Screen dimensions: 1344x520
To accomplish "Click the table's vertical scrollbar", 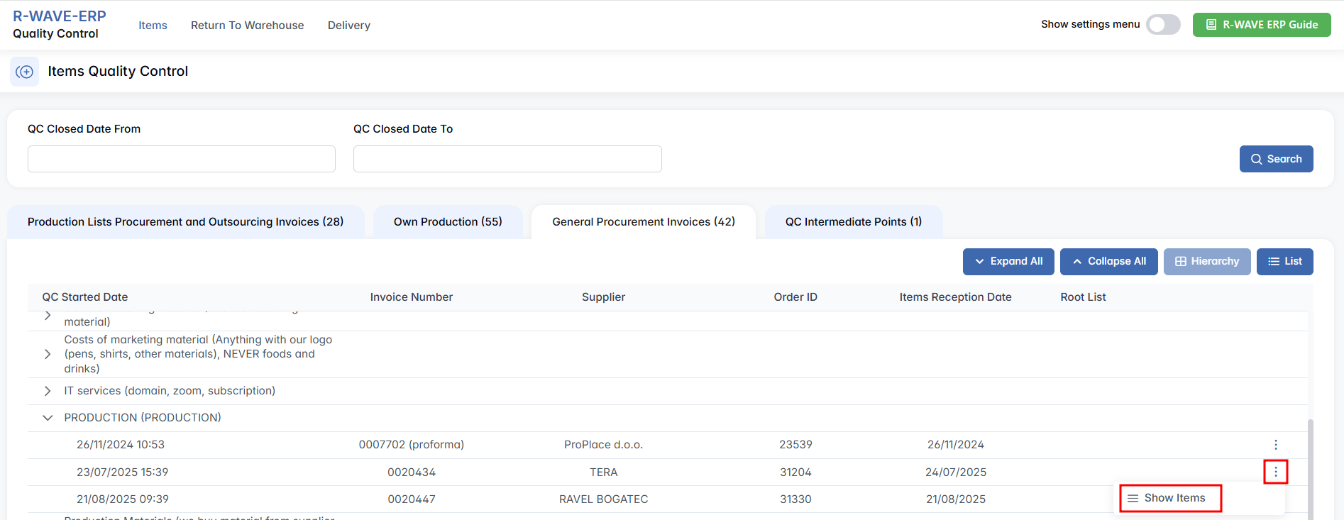I will click(x=1310, y=468).
